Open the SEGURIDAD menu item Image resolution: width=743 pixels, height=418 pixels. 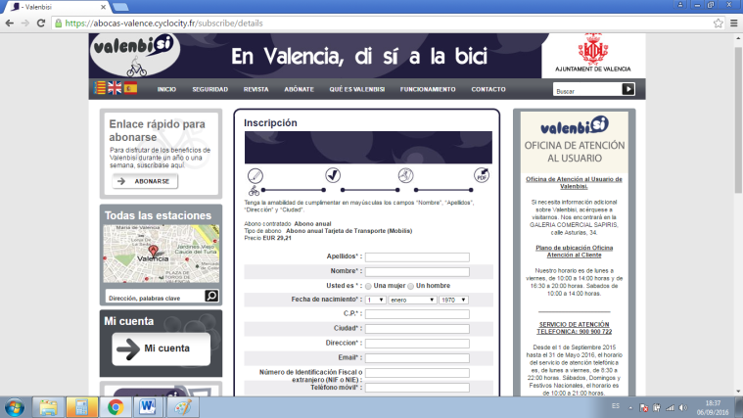[209, 89]
